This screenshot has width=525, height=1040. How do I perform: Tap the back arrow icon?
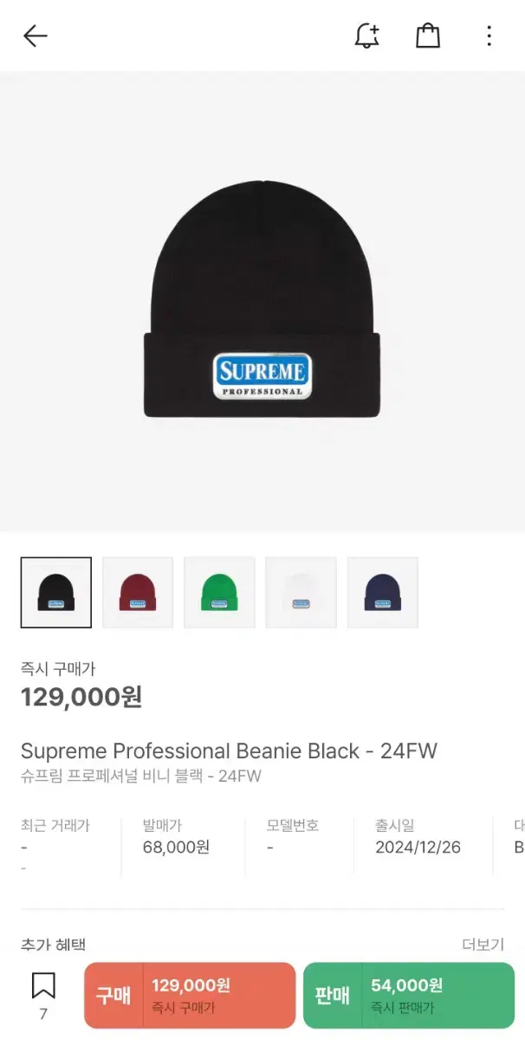pyautogui.click(x=35, y=36)
